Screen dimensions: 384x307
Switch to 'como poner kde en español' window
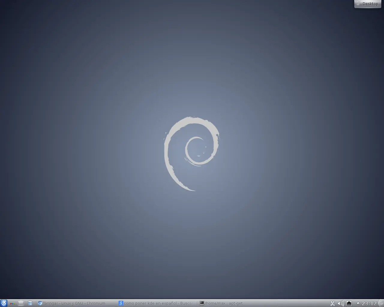[157, 303]
